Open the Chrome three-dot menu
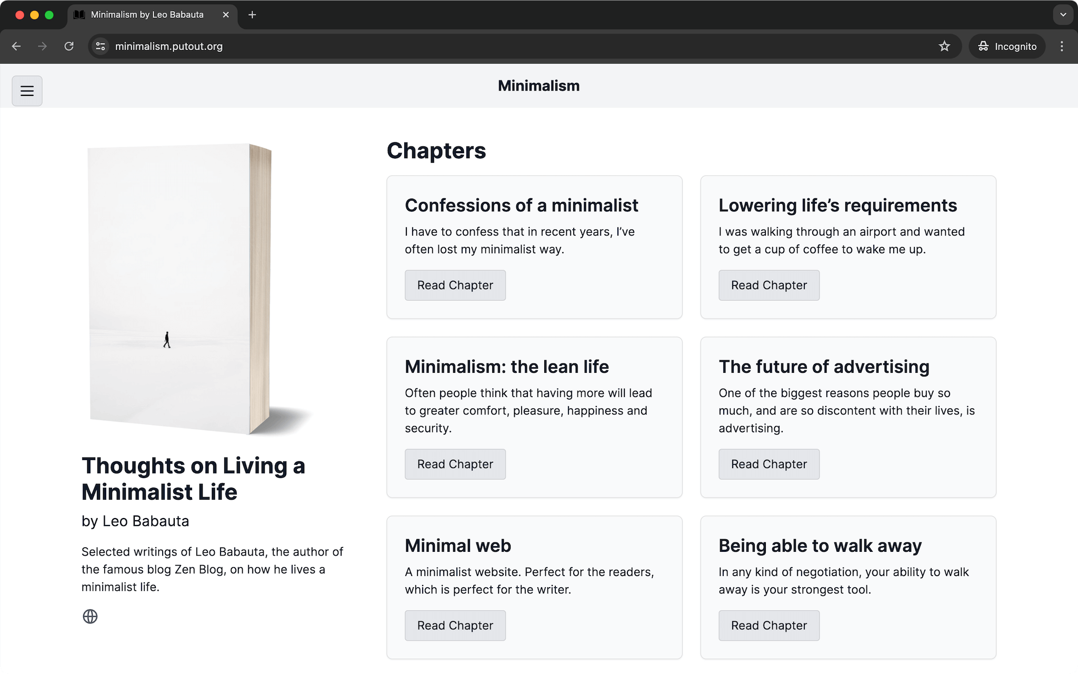The image size is (1078, 674). pos(1062,46)
